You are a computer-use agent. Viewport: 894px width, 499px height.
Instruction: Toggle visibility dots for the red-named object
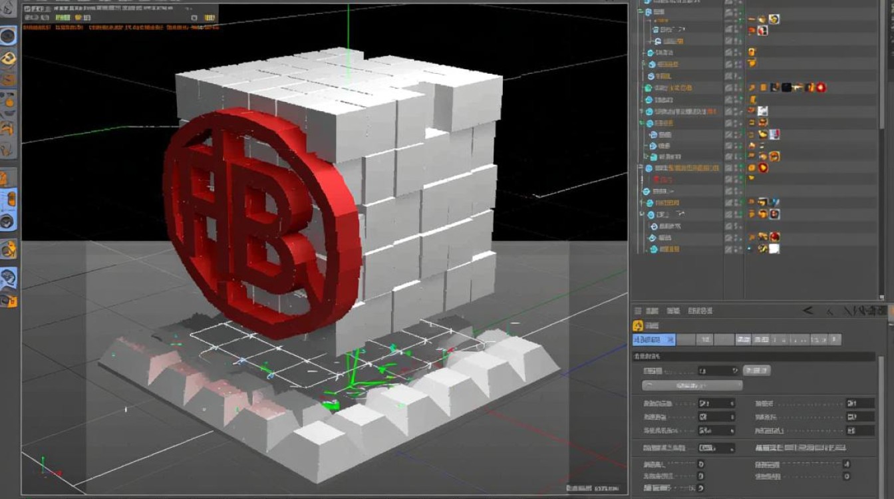click(x=738, y=180)
